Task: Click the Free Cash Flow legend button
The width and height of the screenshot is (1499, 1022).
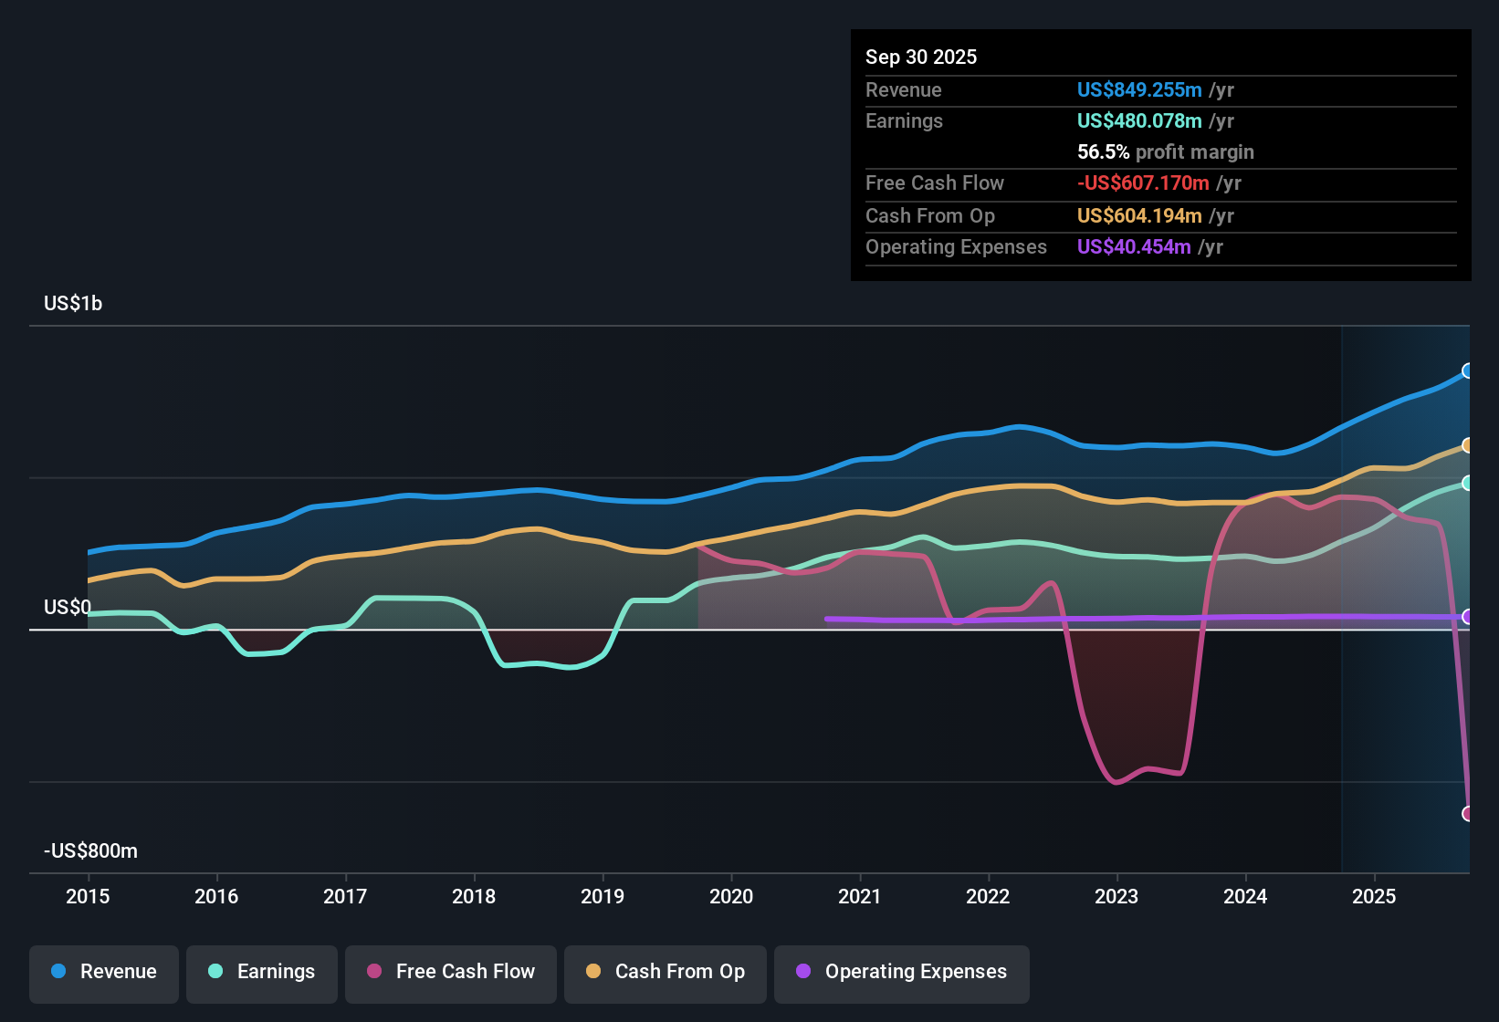Action: tap(450, 972)
